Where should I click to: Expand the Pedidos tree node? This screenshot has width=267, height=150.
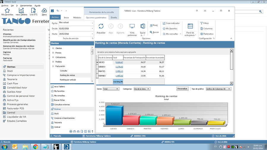[53, 62]
